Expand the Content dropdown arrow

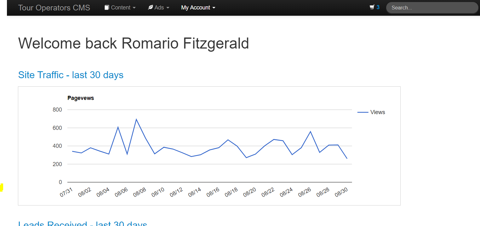[134, 8]
